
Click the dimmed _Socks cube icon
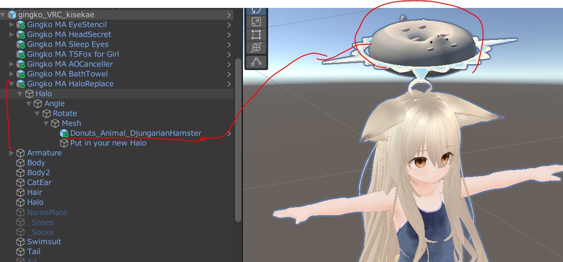(x=21, y=232)
